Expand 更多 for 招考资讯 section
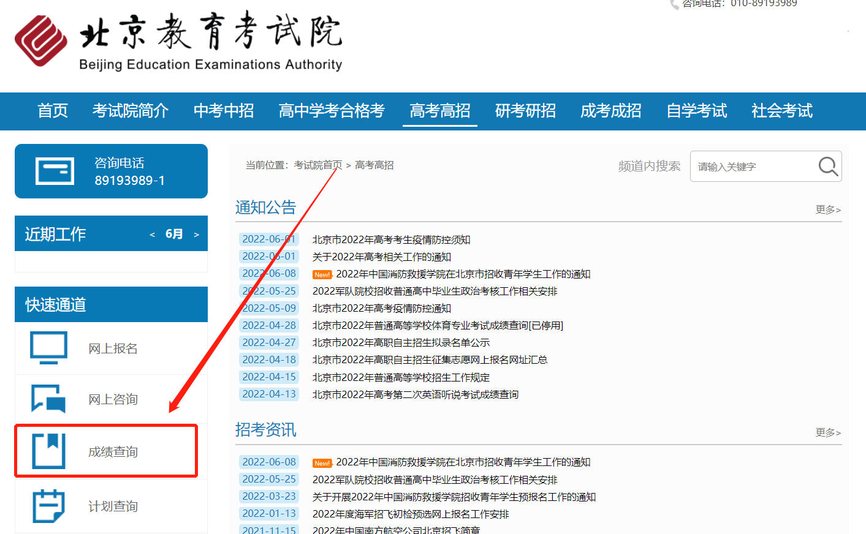Screen dimensions: 866x534 827,432
